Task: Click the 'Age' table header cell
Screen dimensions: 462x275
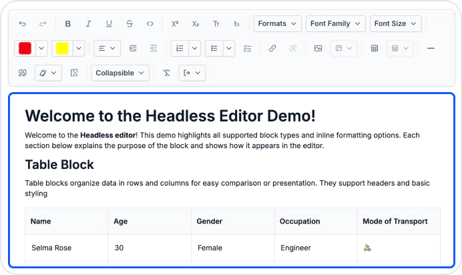Action: tap(150, 222)
